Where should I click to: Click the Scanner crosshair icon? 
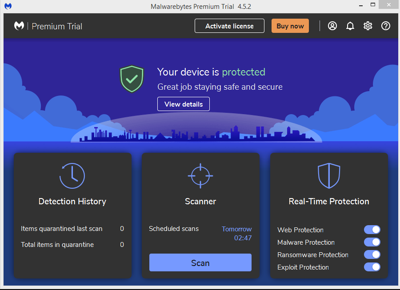click(200, 175)
